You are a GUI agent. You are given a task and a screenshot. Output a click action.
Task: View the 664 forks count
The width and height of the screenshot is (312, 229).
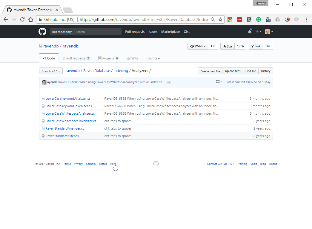tap(268, 46)
